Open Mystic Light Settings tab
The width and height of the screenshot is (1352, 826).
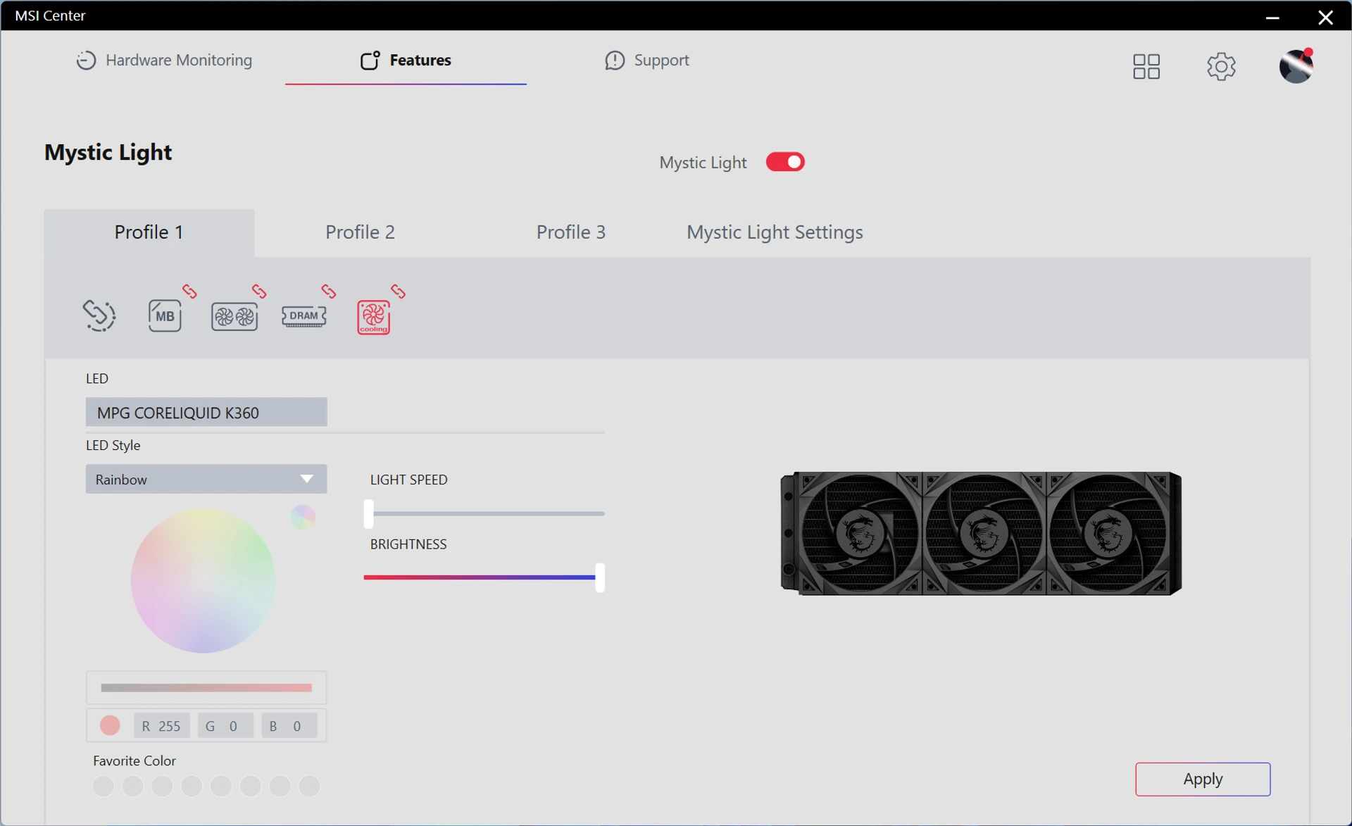775,232
